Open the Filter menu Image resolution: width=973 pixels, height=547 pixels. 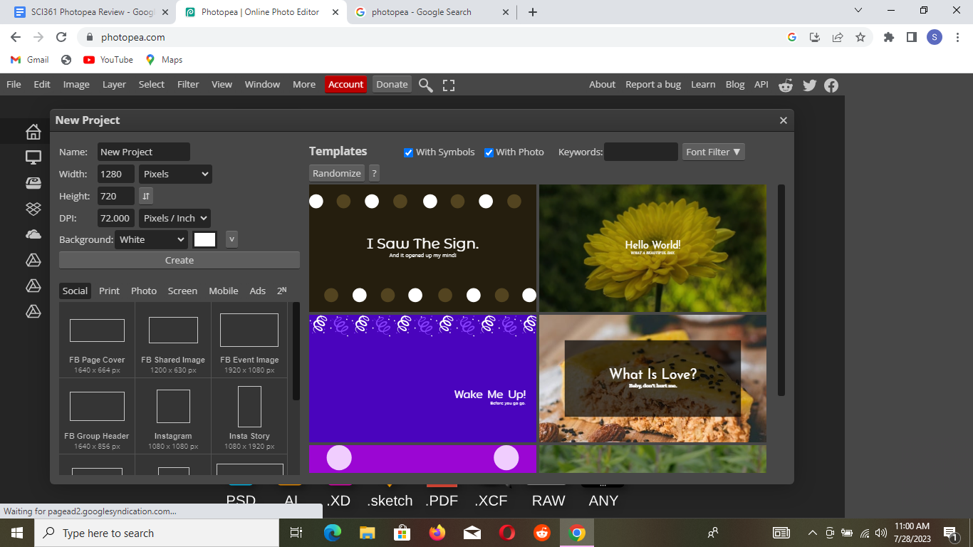[187, 84]
